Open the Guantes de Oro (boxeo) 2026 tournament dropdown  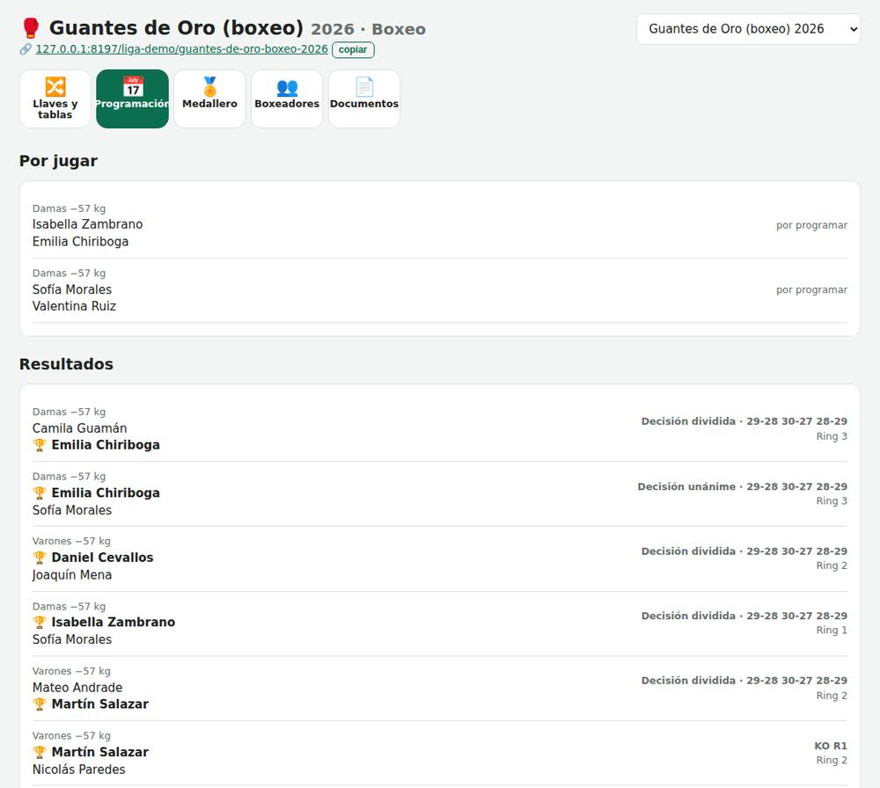coord(748,29)
